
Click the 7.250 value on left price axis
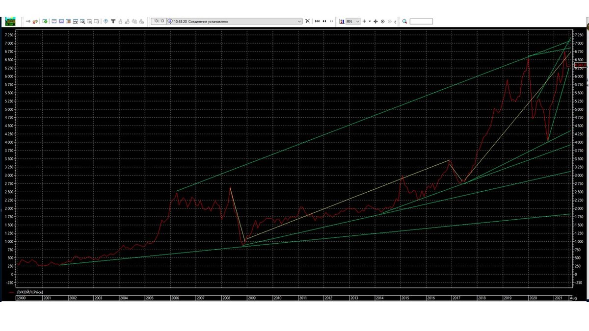coord(8,35)
